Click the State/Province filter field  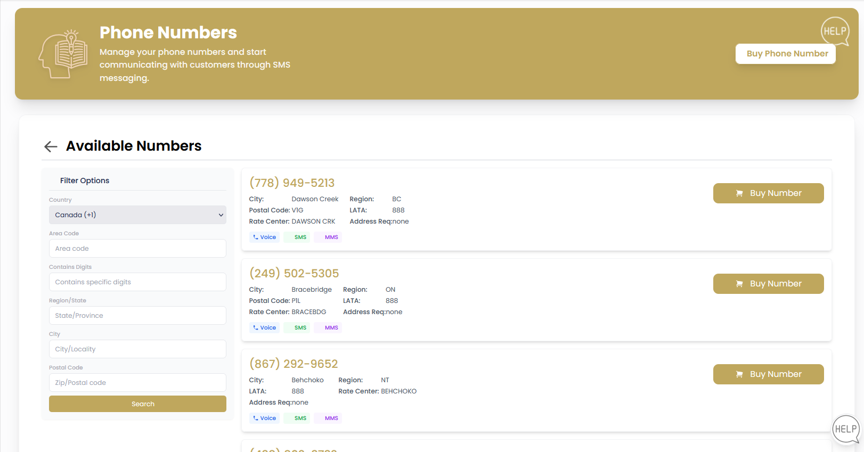pos(137,315)
